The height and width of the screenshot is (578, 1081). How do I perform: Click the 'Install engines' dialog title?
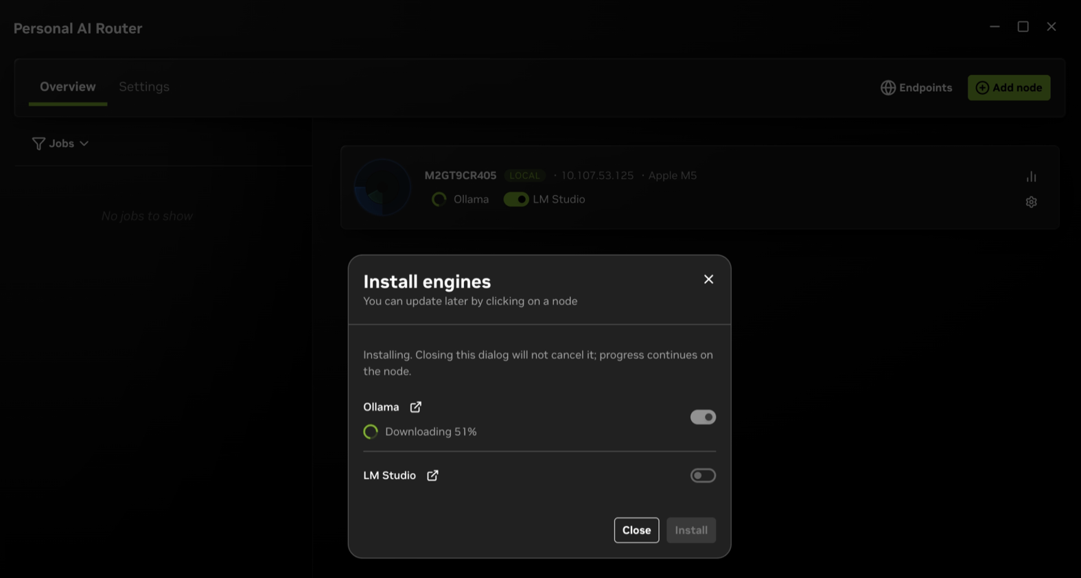click(x=427, y=281)
